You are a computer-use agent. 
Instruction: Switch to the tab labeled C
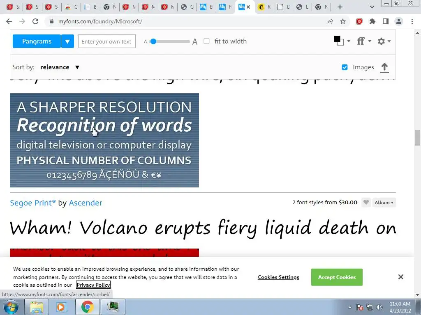pos(71,7)
